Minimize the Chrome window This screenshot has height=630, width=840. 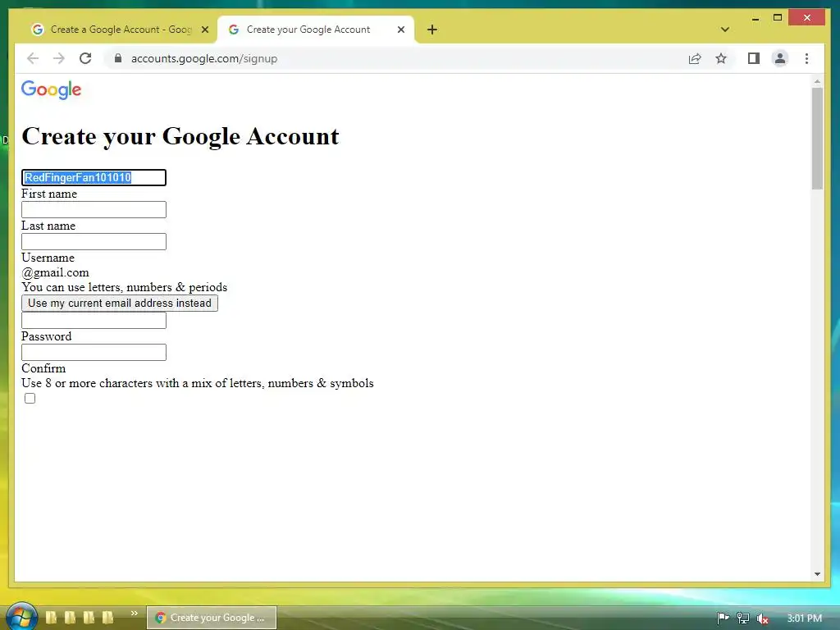(756, 18)
